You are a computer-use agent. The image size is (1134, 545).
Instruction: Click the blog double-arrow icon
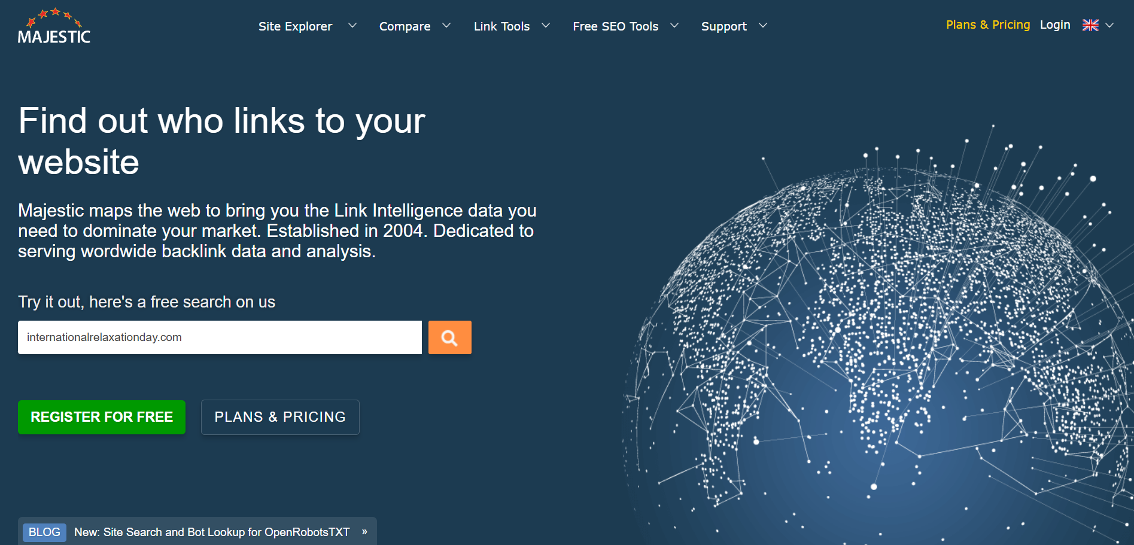364,532
